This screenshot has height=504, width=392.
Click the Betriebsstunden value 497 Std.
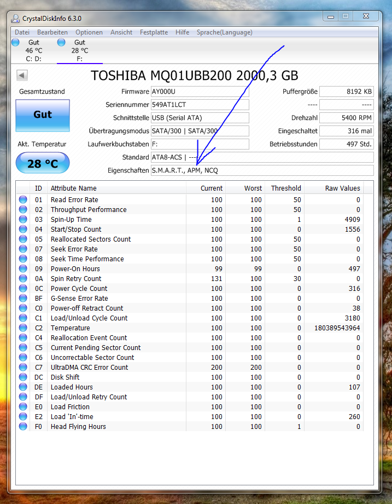[x=347, y=144]
